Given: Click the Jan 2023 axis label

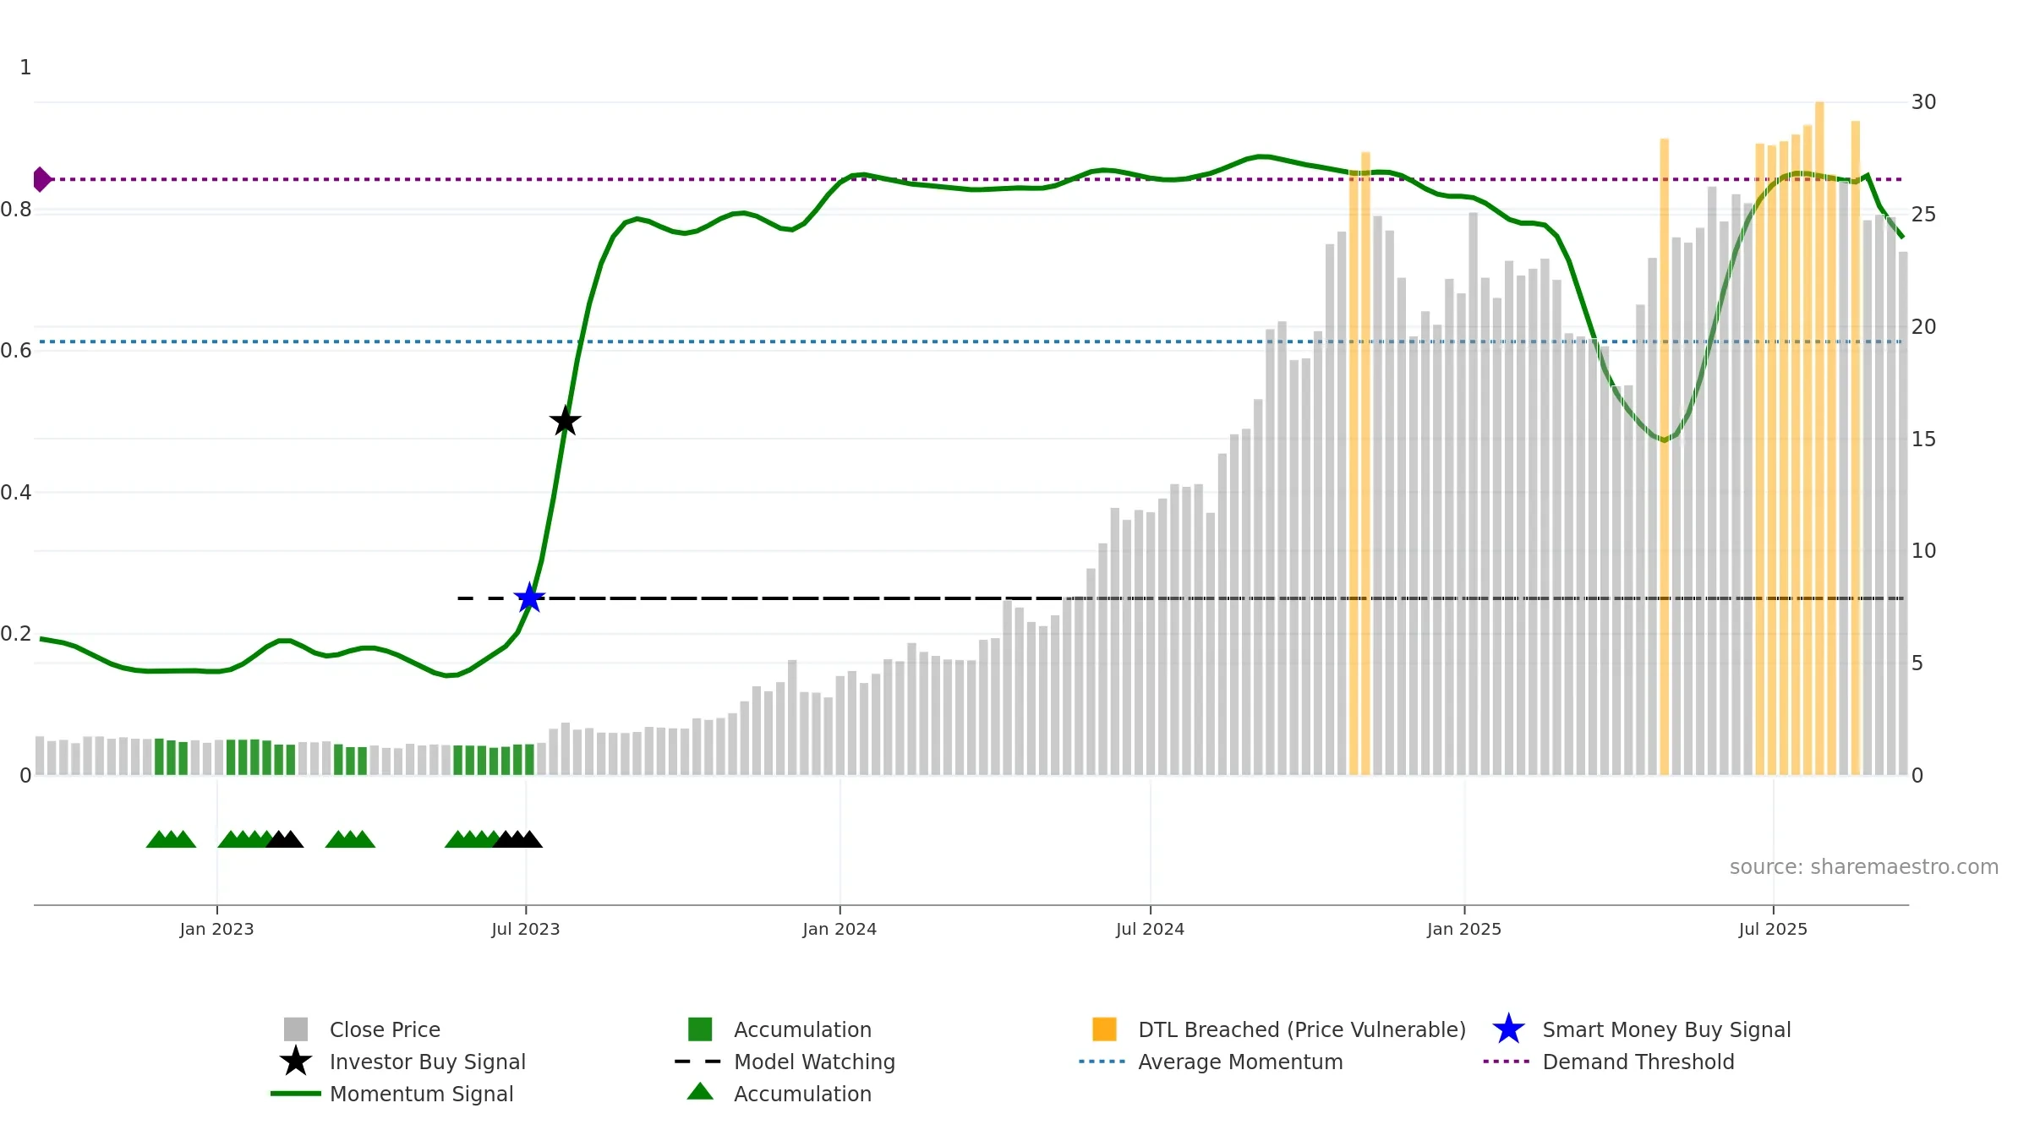Looking at the screenshot, I should click(x=216, y=929).
